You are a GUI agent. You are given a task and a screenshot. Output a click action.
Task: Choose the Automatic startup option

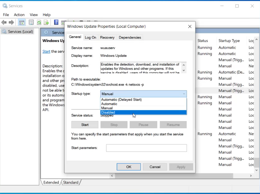(x=144, y=104)
